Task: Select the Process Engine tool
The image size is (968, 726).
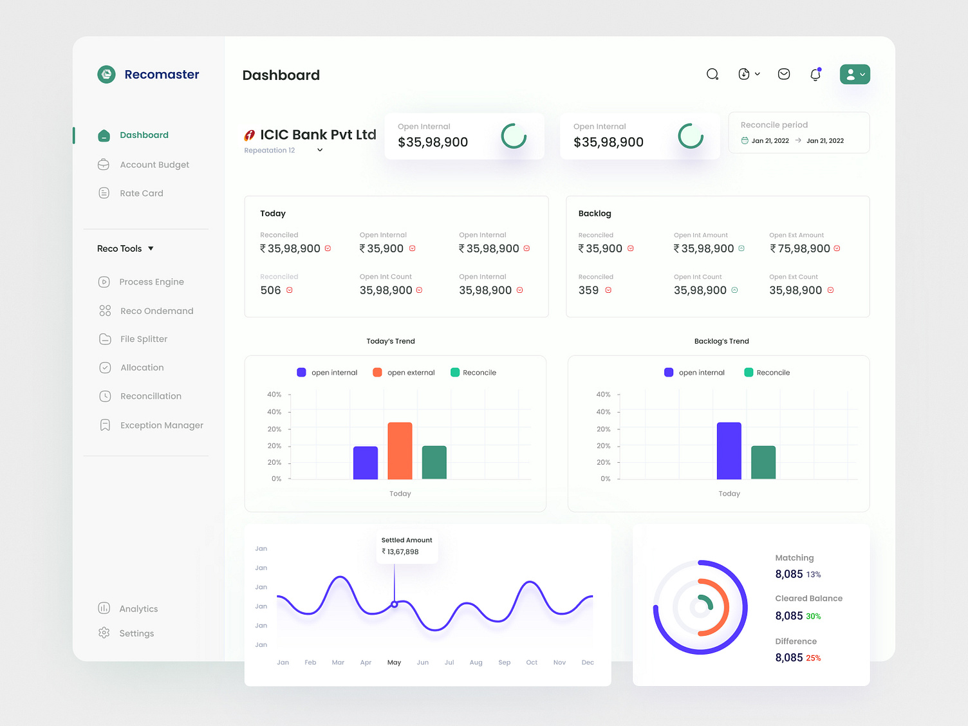Action: pyautogui.click(x=152, y=282)
